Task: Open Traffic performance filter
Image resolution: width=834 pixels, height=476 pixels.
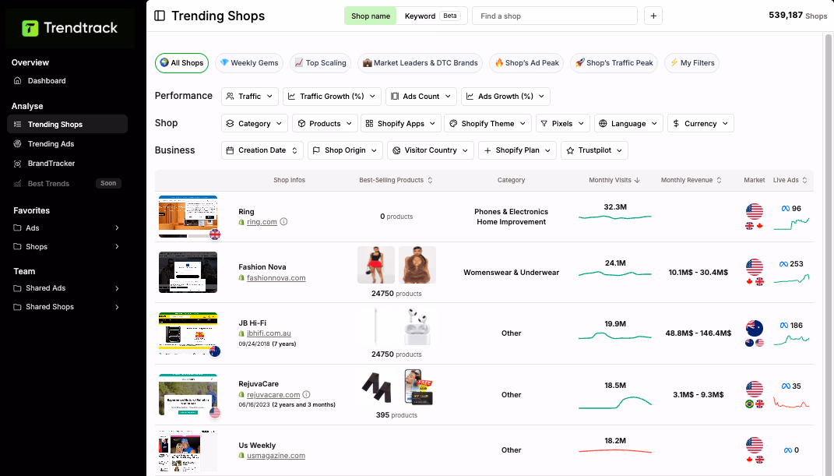Action: point(249,97)
